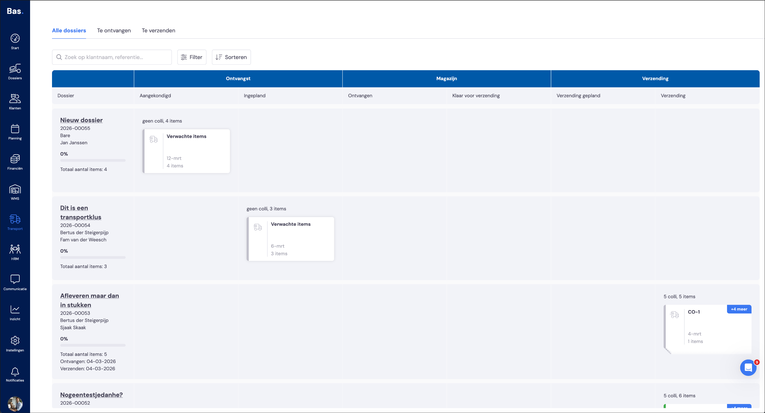
Task: Click 'geen colli, 4 items' label
Action: pos(162,121)
